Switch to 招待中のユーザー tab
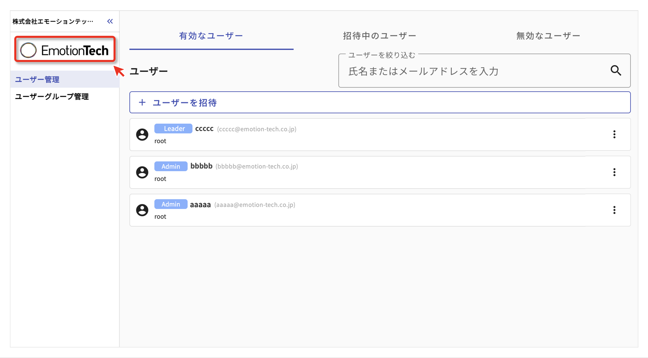 point(379,36)
